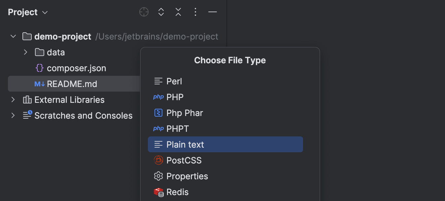This screenshot has width=445, height=201.
Task: Open the Project view dropdown
Action: coord(28,12)
